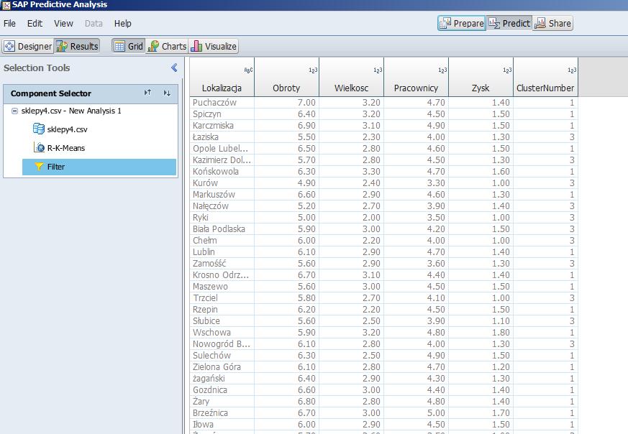Select the Nowogród B... cell

(222, 344)
